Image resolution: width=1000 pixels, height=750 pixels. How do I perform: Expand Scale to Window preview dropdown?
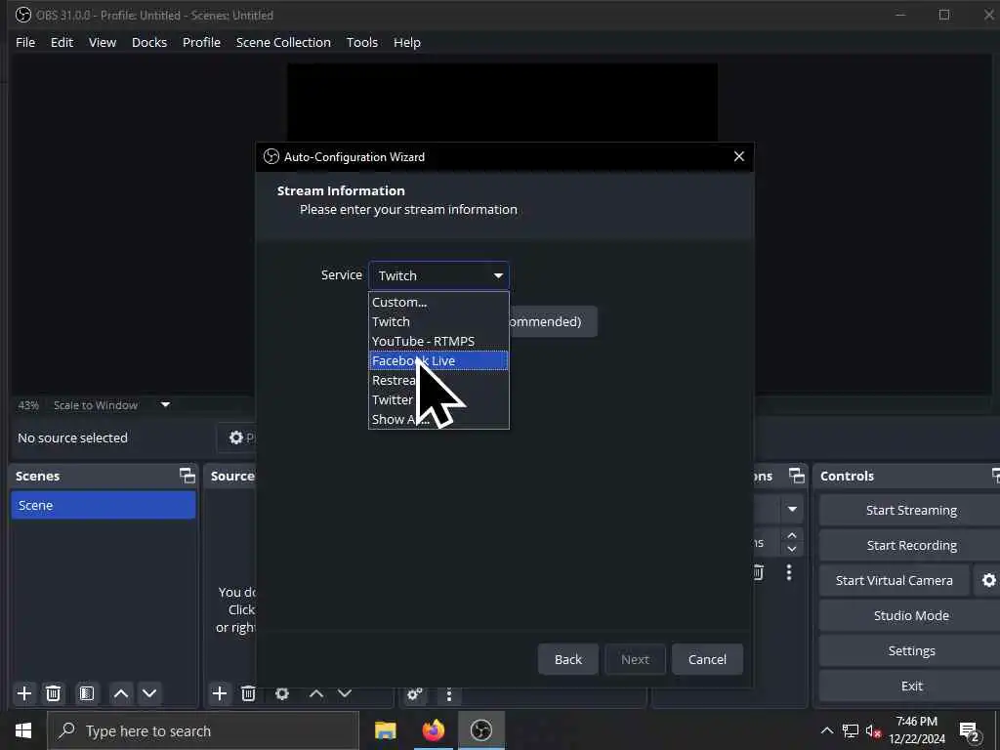click(x=165, y=404)
